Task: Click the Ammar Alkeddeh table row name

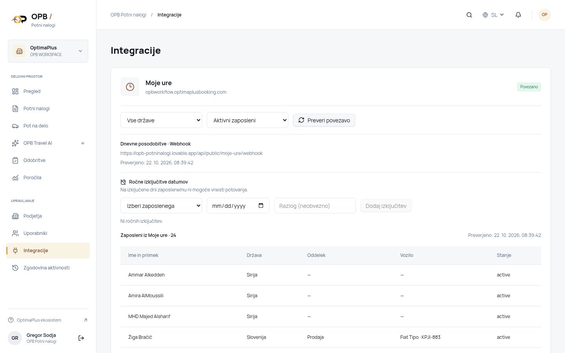Action: [146, 275]
